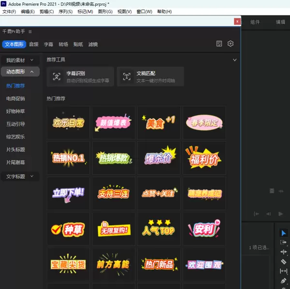Select the Slip tool

point(284,271)
